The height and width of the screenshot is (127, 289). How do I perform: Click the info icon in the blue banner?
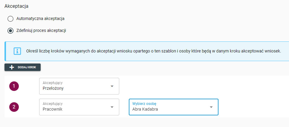pos(17,51)
